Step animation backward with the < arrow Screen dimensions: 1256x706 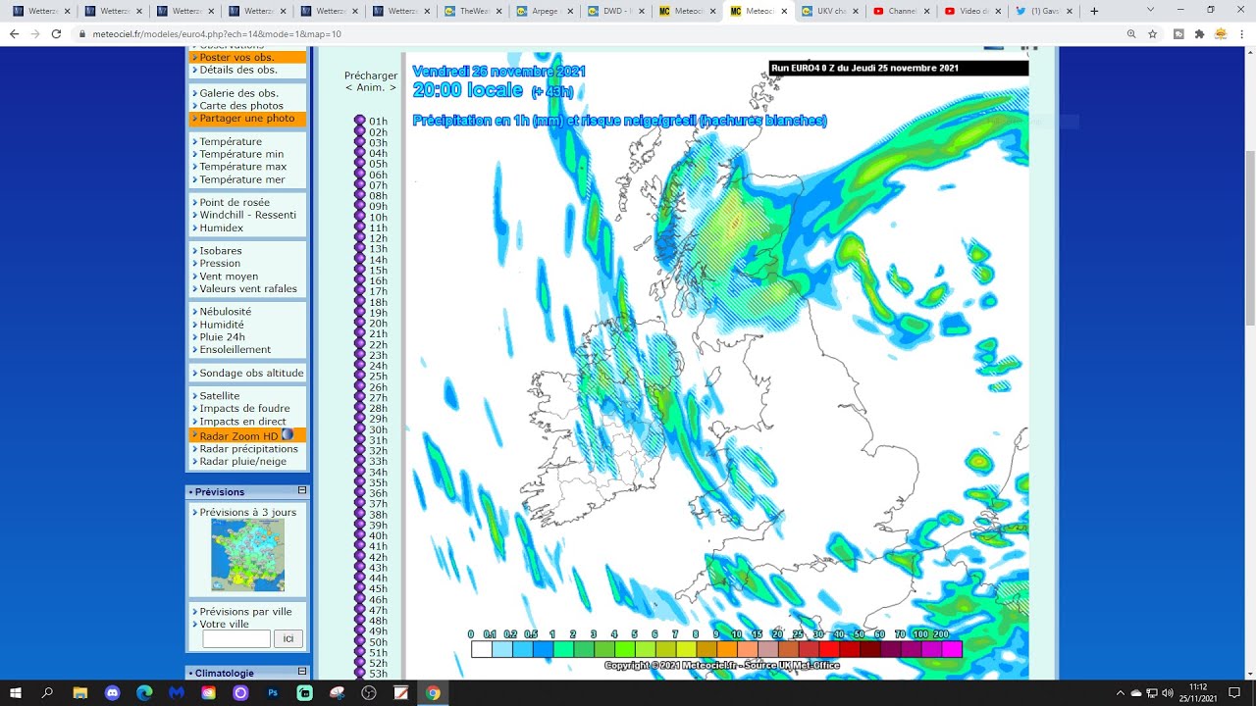click(348, 88)
